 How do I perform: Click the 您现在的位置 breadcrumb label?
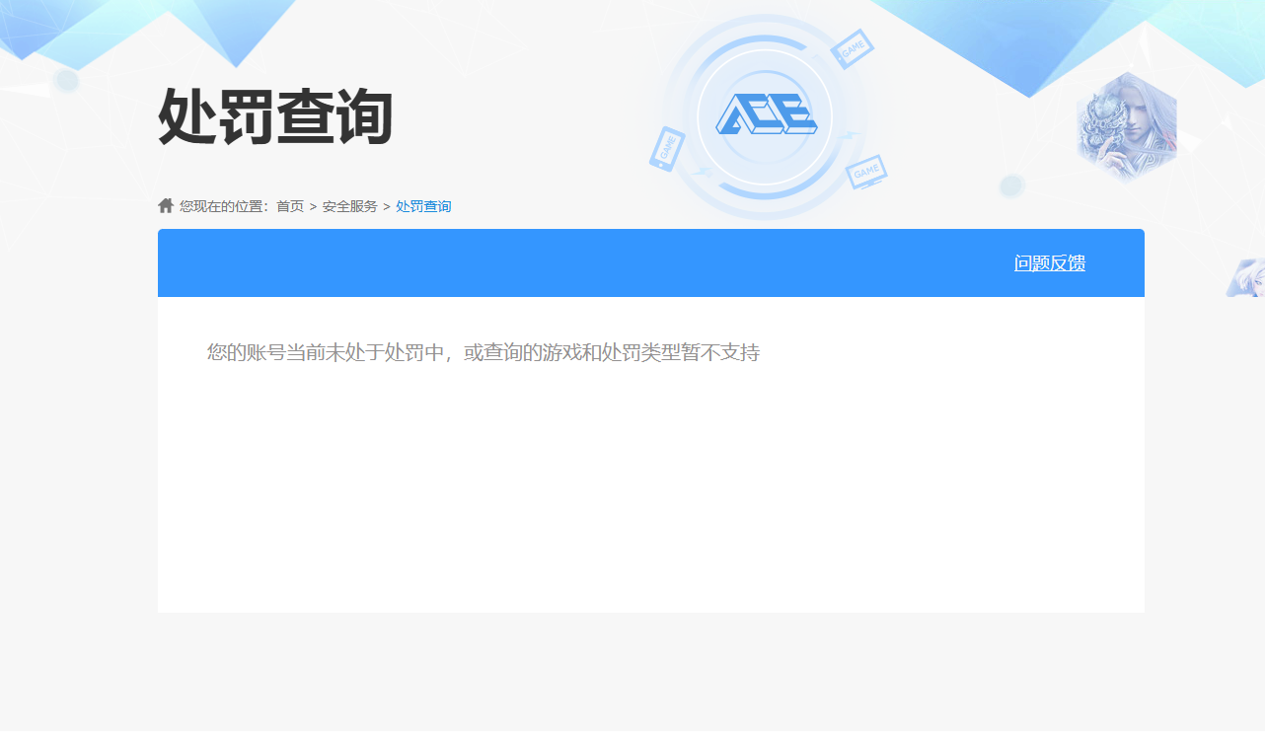[x=221, y=206]
